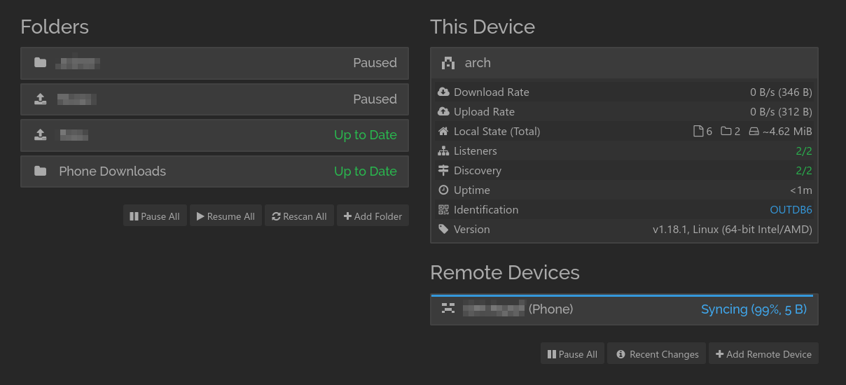This screenshot has height=385, width=846.
Task: Click the arch device identicon
Action: tap(448, 63)
